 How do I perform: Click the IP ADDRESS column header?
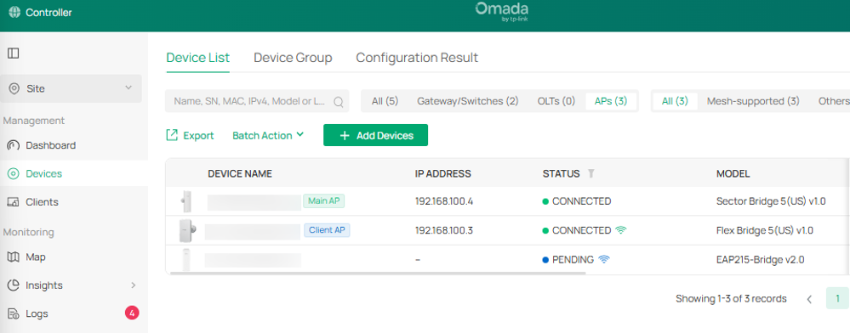[443, 174]
